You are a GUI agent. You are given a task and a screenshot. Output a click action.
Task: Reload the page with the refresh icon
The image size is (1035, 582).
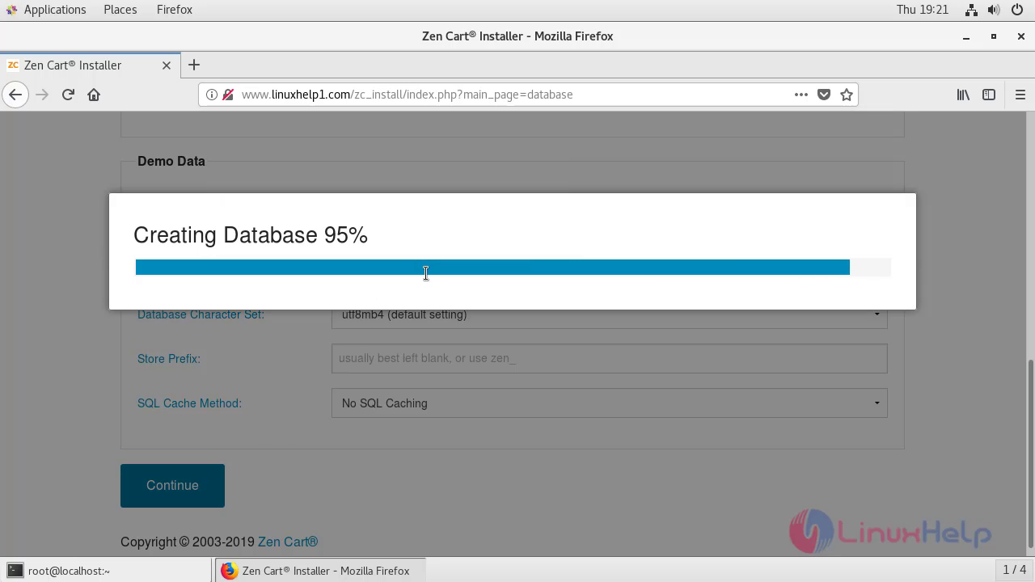[x=68, y=95]
